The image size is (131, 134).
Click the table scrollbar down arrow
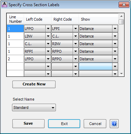[121, 74]
